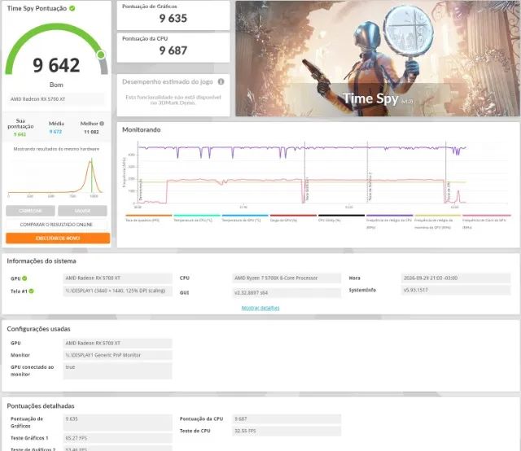Click the Pontuação da CPU 9 687 card
Screen dimensions: 521x451
click(x=173, y=47)
